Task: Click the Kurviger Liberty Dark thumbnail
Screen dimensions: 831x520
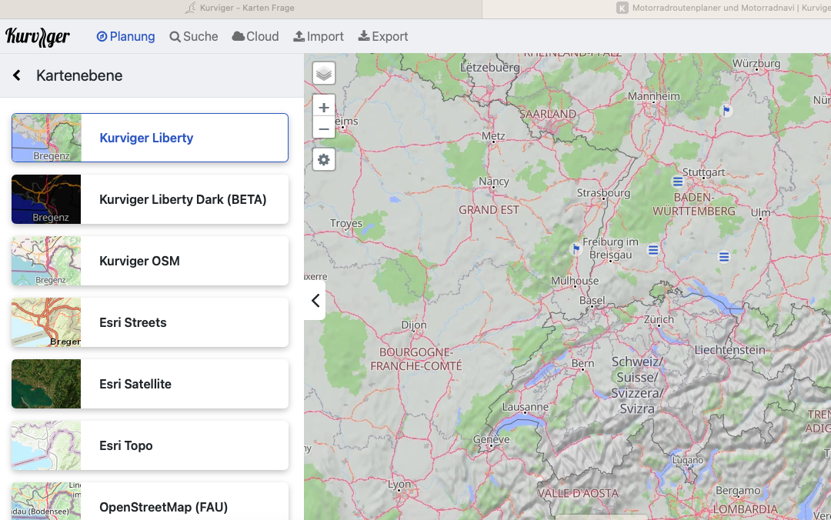Action: [x=46, y=199]
